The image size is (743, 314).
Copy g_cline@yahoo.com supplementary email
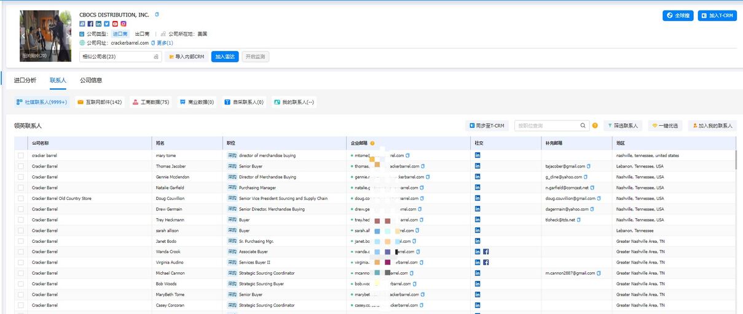585,177
